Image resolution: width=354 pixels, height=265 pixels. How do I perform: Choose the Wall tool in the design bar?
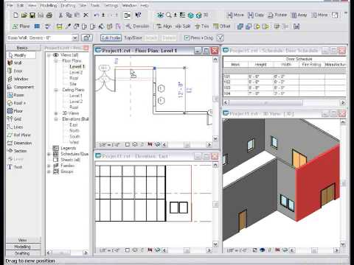point(15,63)
